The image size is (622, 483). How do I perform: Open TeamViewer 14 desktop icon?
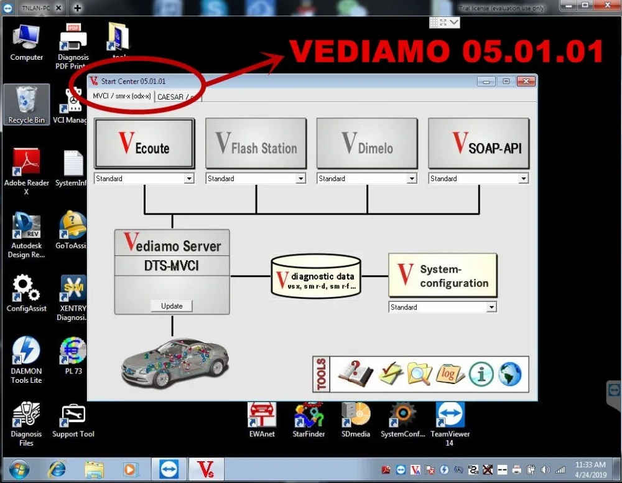450,424
